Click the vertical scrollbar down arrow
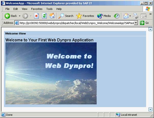This screenshot has width=154, height=118. [x=150, y=110]
